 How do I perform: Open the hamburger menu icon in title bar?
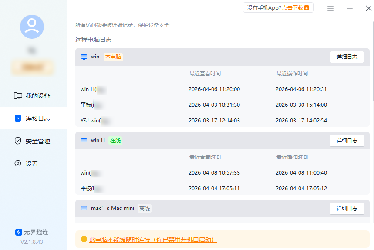(x=330, y=8)
